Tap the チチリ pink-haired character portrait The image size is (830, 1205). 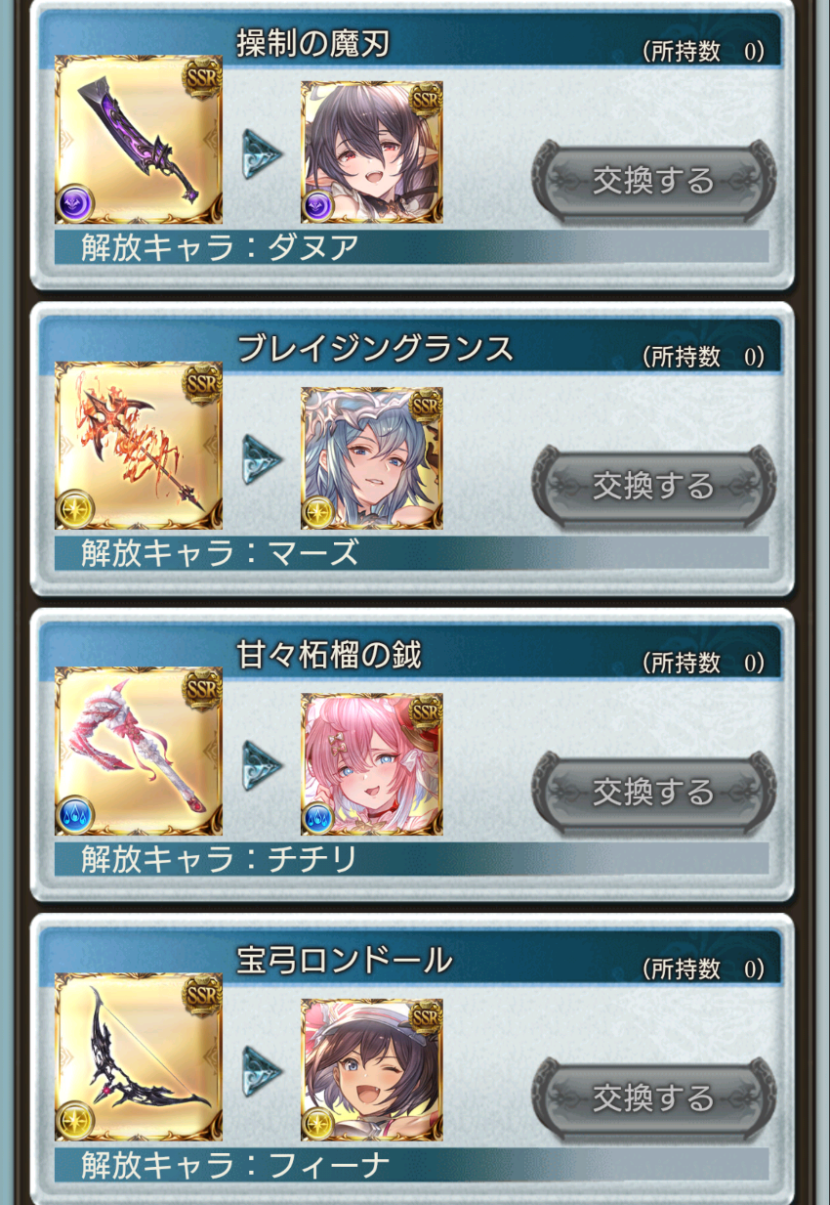tap(372, 764)
